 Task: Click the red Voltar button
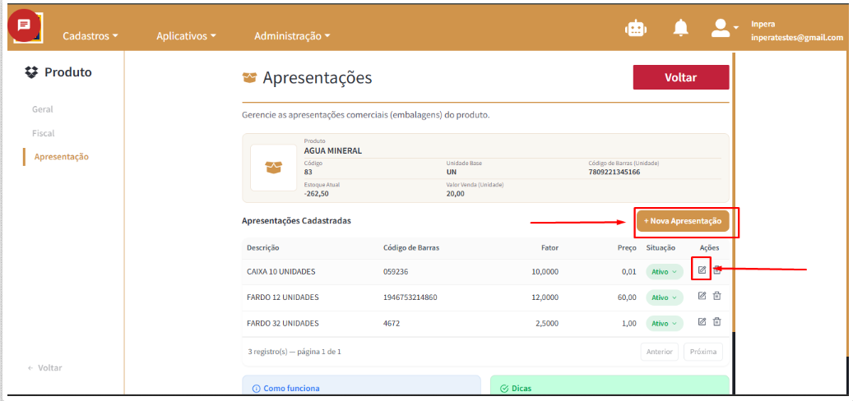(x=680, y=77)
